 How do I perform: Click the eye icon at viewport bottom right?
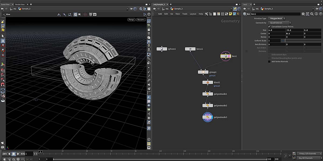(x=149, y=148)
